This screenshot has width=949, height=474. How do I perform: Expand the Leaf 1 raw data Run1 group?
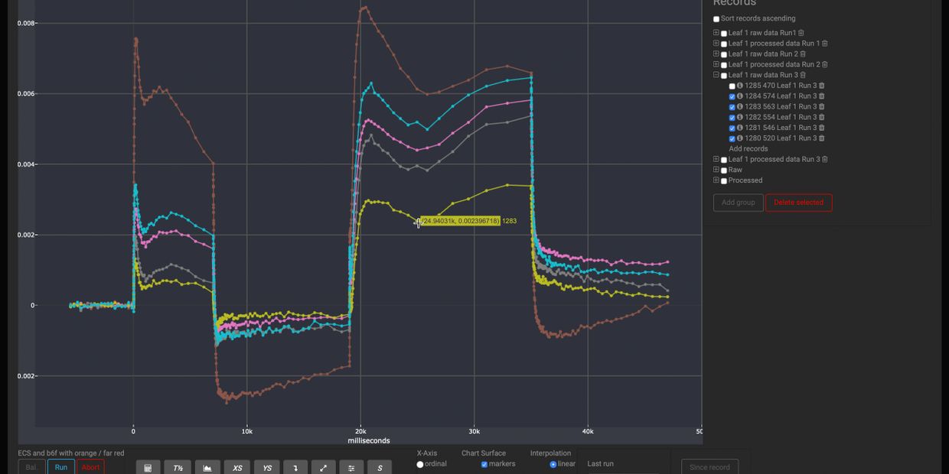click(716, 33)
